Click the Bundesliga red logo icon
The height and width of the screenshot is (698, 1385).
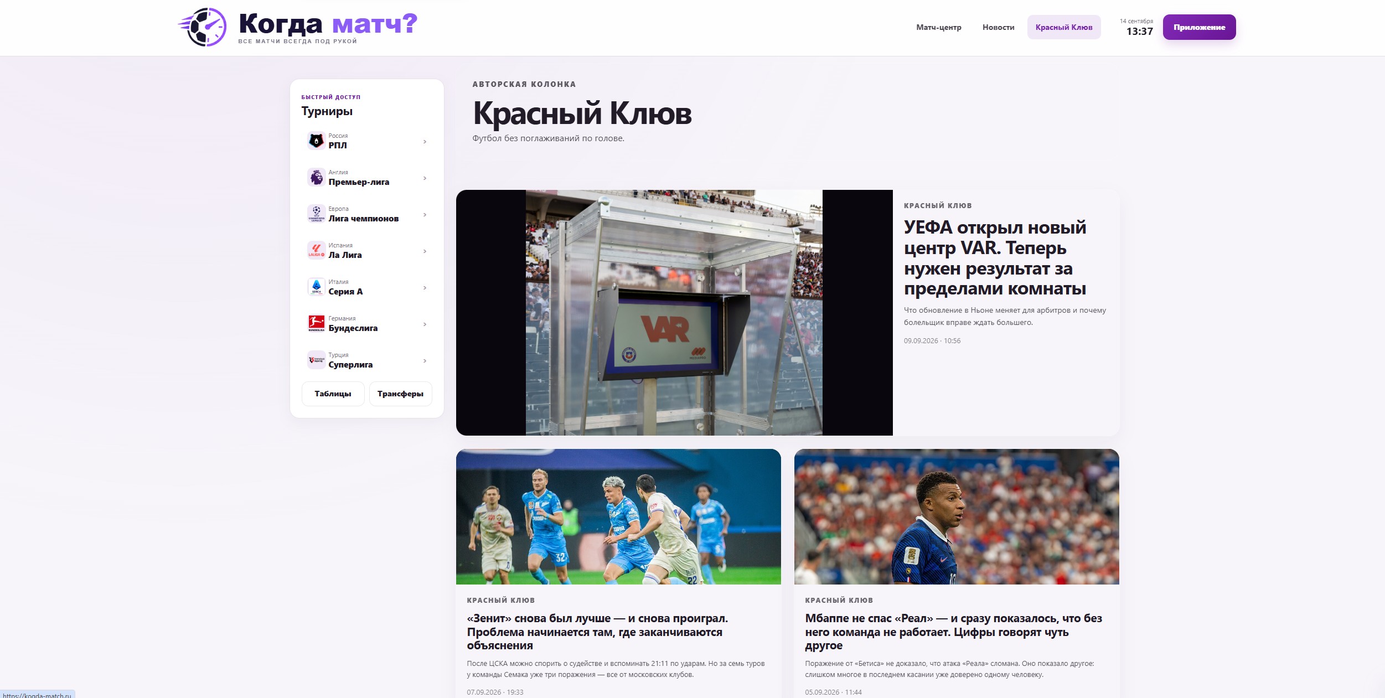316,324
